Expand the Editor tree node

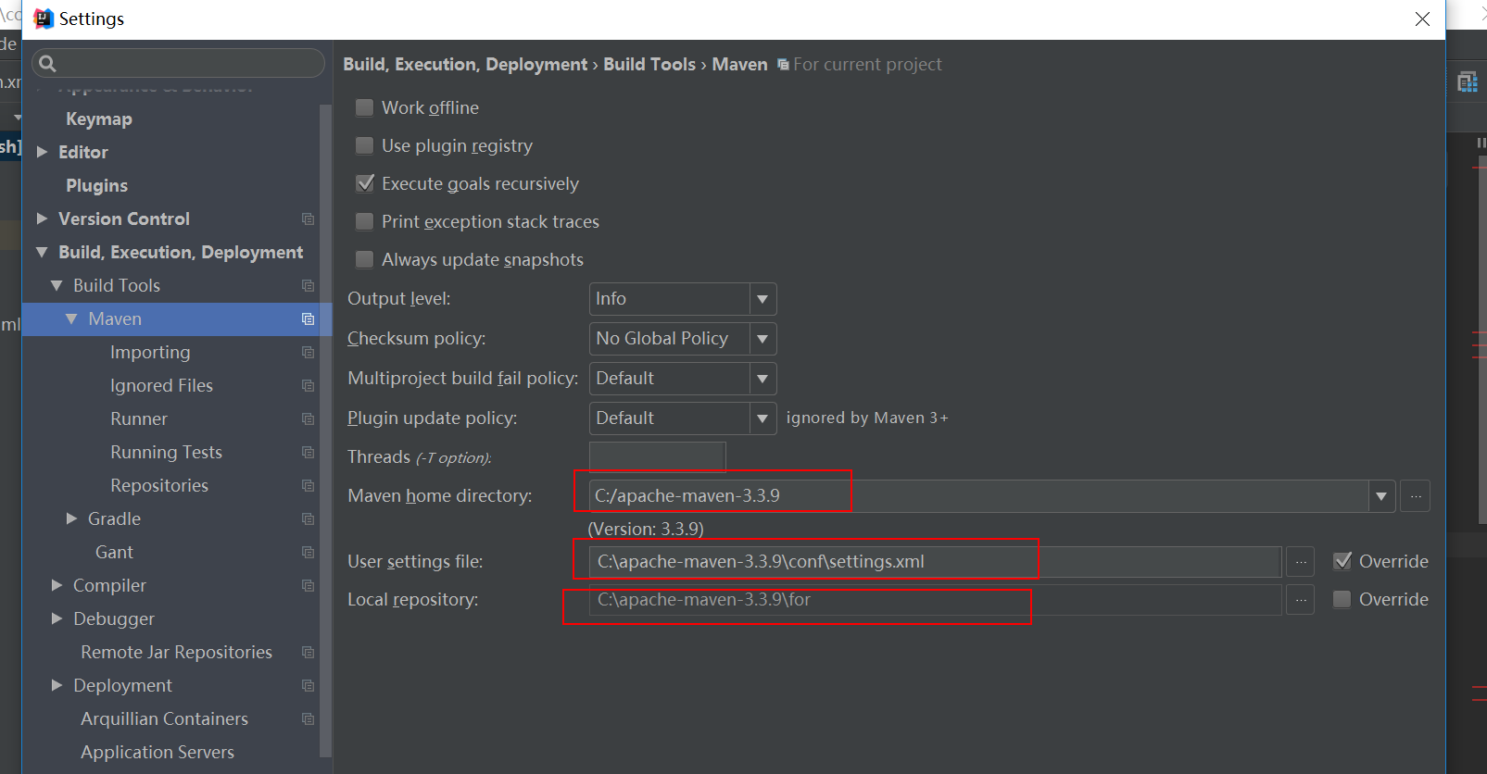[x=42, y=152]
